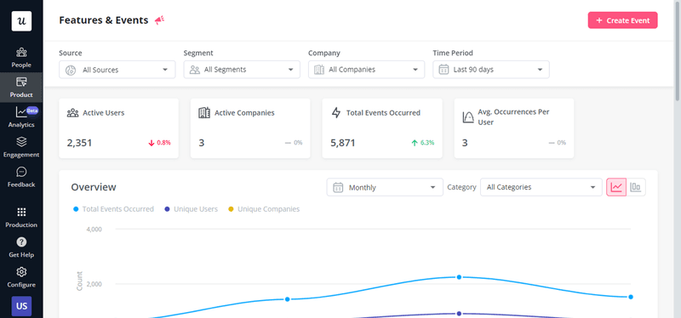Open Get Help
This screenshot has width=681, height=318.
(x=21, y=247)
